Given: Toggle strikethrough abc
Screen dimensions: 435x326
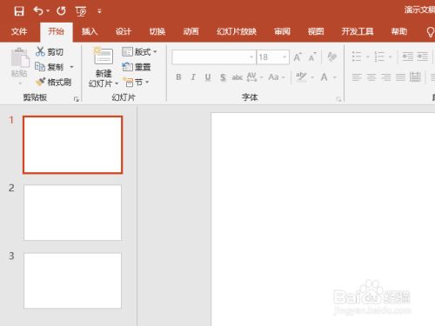Looking at the screenshot, I should tap(238, 77).
